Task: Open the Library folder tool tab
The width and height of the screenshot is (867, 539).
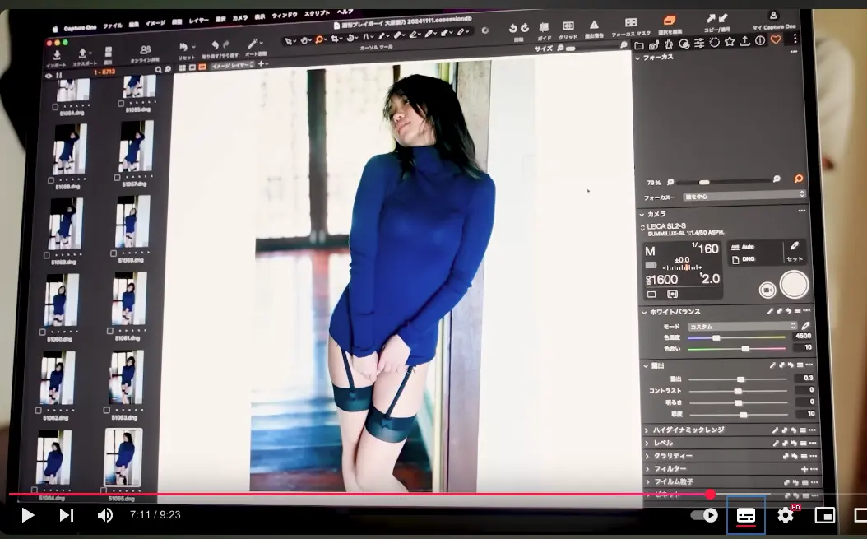Action: coord(639,45)
